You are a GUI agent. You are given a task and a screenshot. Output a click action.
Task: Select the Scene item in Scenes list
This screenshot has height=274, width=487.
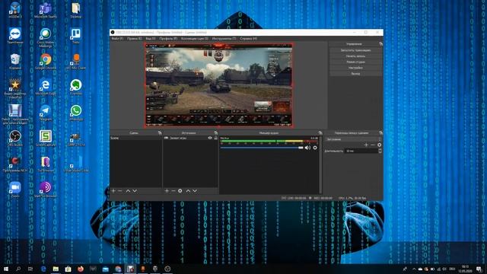pyautogui.click(x=135, y=138)
